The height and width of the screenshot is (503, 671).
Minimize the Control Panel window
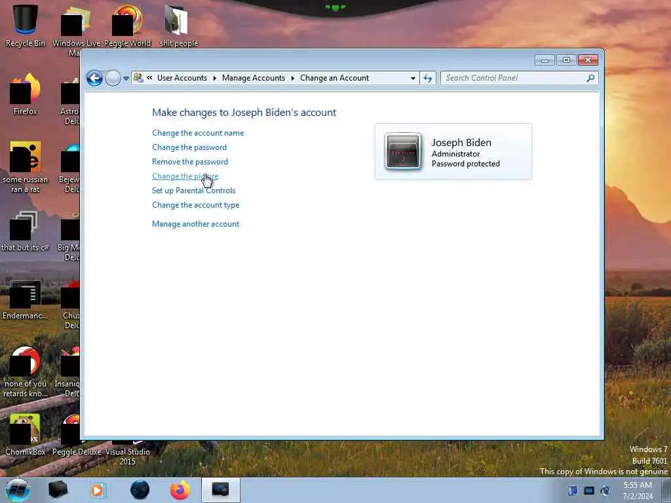545,60
